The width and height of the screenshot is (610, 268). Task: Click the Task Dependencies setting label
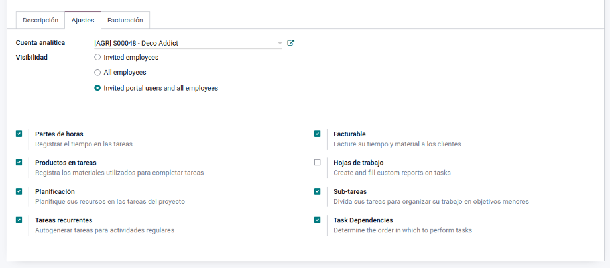[363, 220]
